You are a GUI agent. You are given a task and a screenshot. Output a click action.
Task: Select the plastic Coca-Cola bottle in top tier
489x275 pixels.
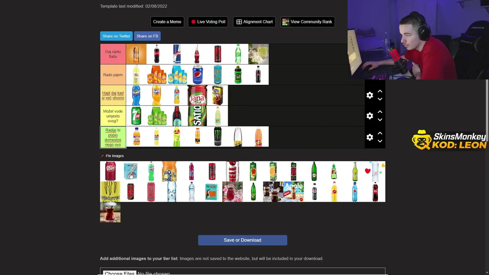pos(156,54)
